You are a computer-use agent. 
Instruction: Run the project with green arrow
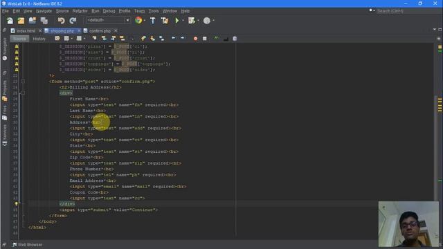click(177, 20)
